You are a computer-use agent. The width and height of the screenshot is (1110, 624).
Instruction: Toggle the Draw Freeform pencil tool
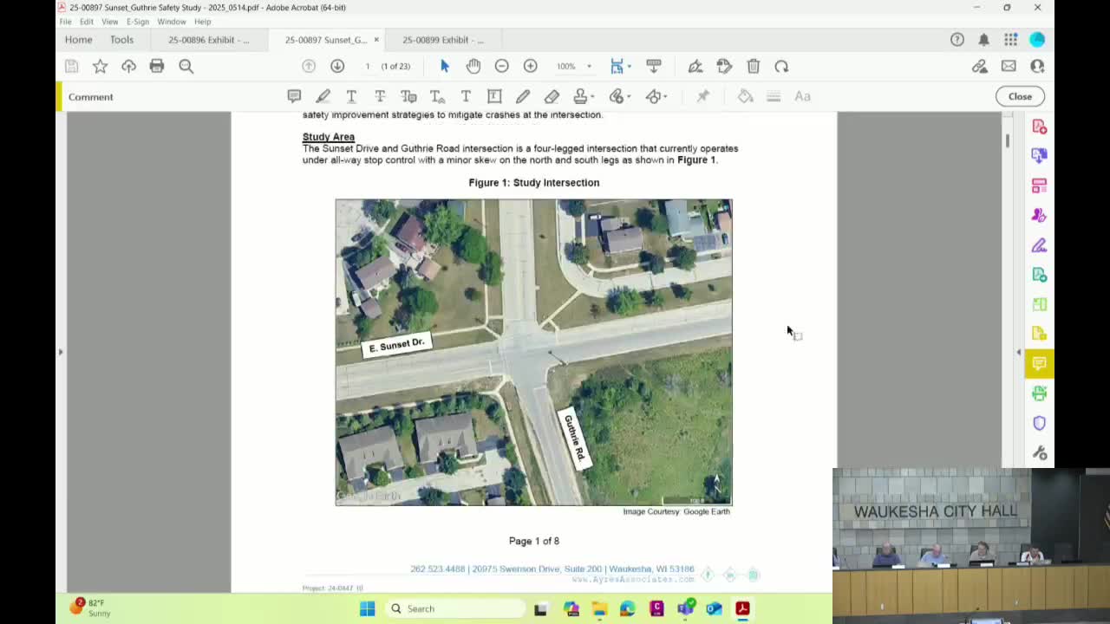(523, 96)
